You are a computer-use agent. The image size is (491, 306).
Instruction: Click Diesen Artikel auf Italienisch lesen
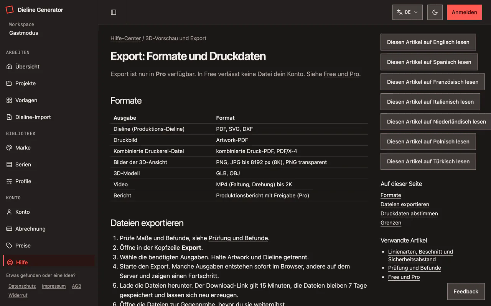tap(430, 102)
